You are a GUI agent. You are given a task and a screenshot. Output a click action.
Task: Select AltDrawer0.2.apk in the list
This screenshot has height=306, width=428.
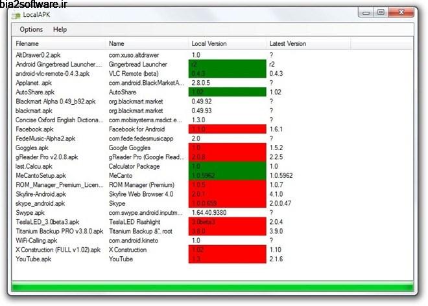[x=40, y=56]
